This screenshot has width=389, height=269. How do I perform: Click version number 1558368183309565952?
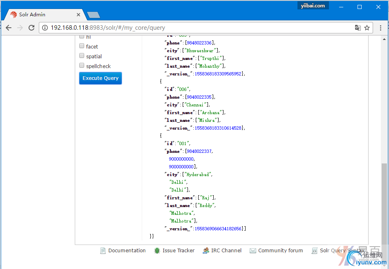pos(218,74)
